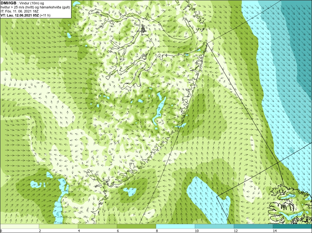Select the 8–10 m/s light cyan swatch
312x233 pixels.
(175, 226)
